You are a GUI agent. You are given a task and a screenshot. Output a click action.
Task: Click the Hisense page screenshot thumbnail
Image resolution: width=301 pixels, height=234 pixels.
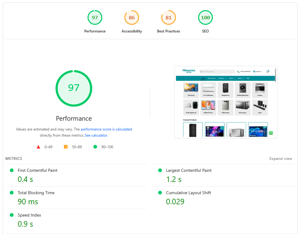226,102
